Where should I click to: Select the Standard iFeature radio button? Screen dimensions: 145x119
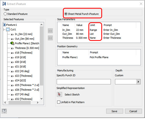pyautogui.click(x=5, y=14)
